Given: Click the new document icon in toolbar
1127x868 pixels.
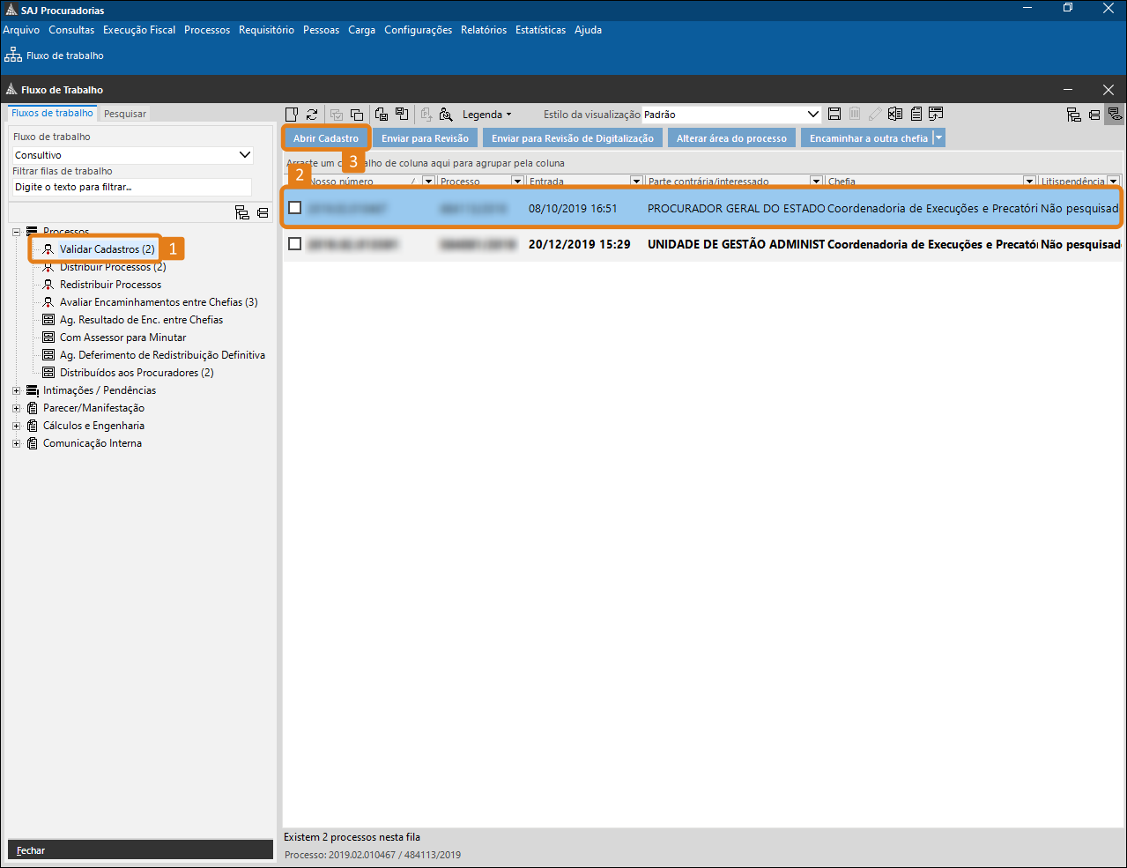Looking at the screenshot, I should [292, 115].
